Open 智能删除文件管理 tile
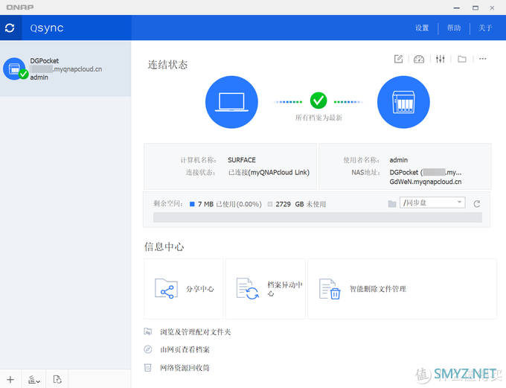 click(x=402, y=289)
